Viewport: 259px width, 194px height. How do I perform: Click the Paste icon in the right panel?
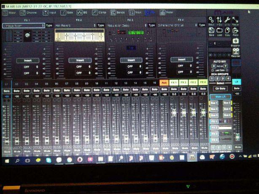pos(235,31)
